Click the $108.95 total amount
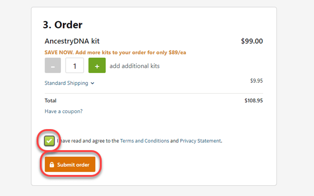The width and height of the screenshot is (314, 196). tap(254, 101)
